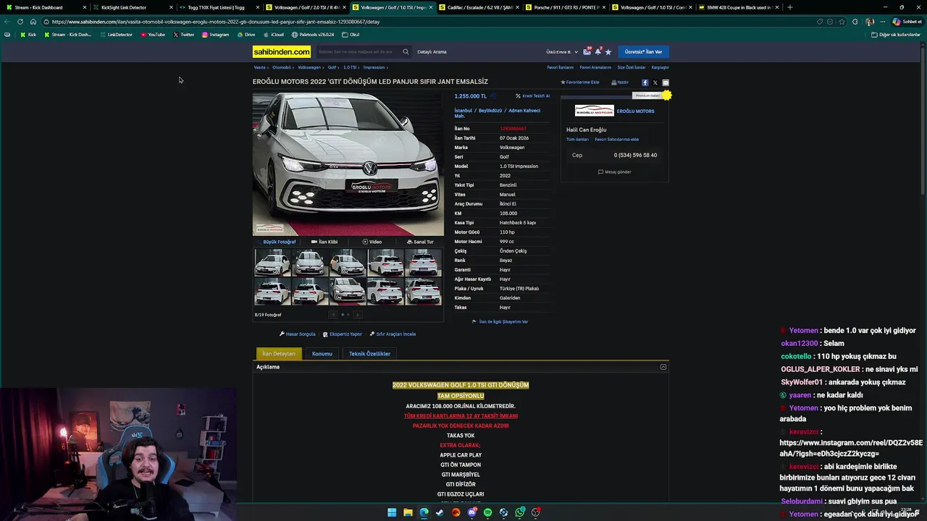
Task: Open Instagram bookmark
Action: pos(215,35)
